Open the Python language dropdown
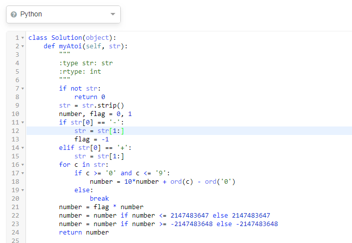 (63, 14)
